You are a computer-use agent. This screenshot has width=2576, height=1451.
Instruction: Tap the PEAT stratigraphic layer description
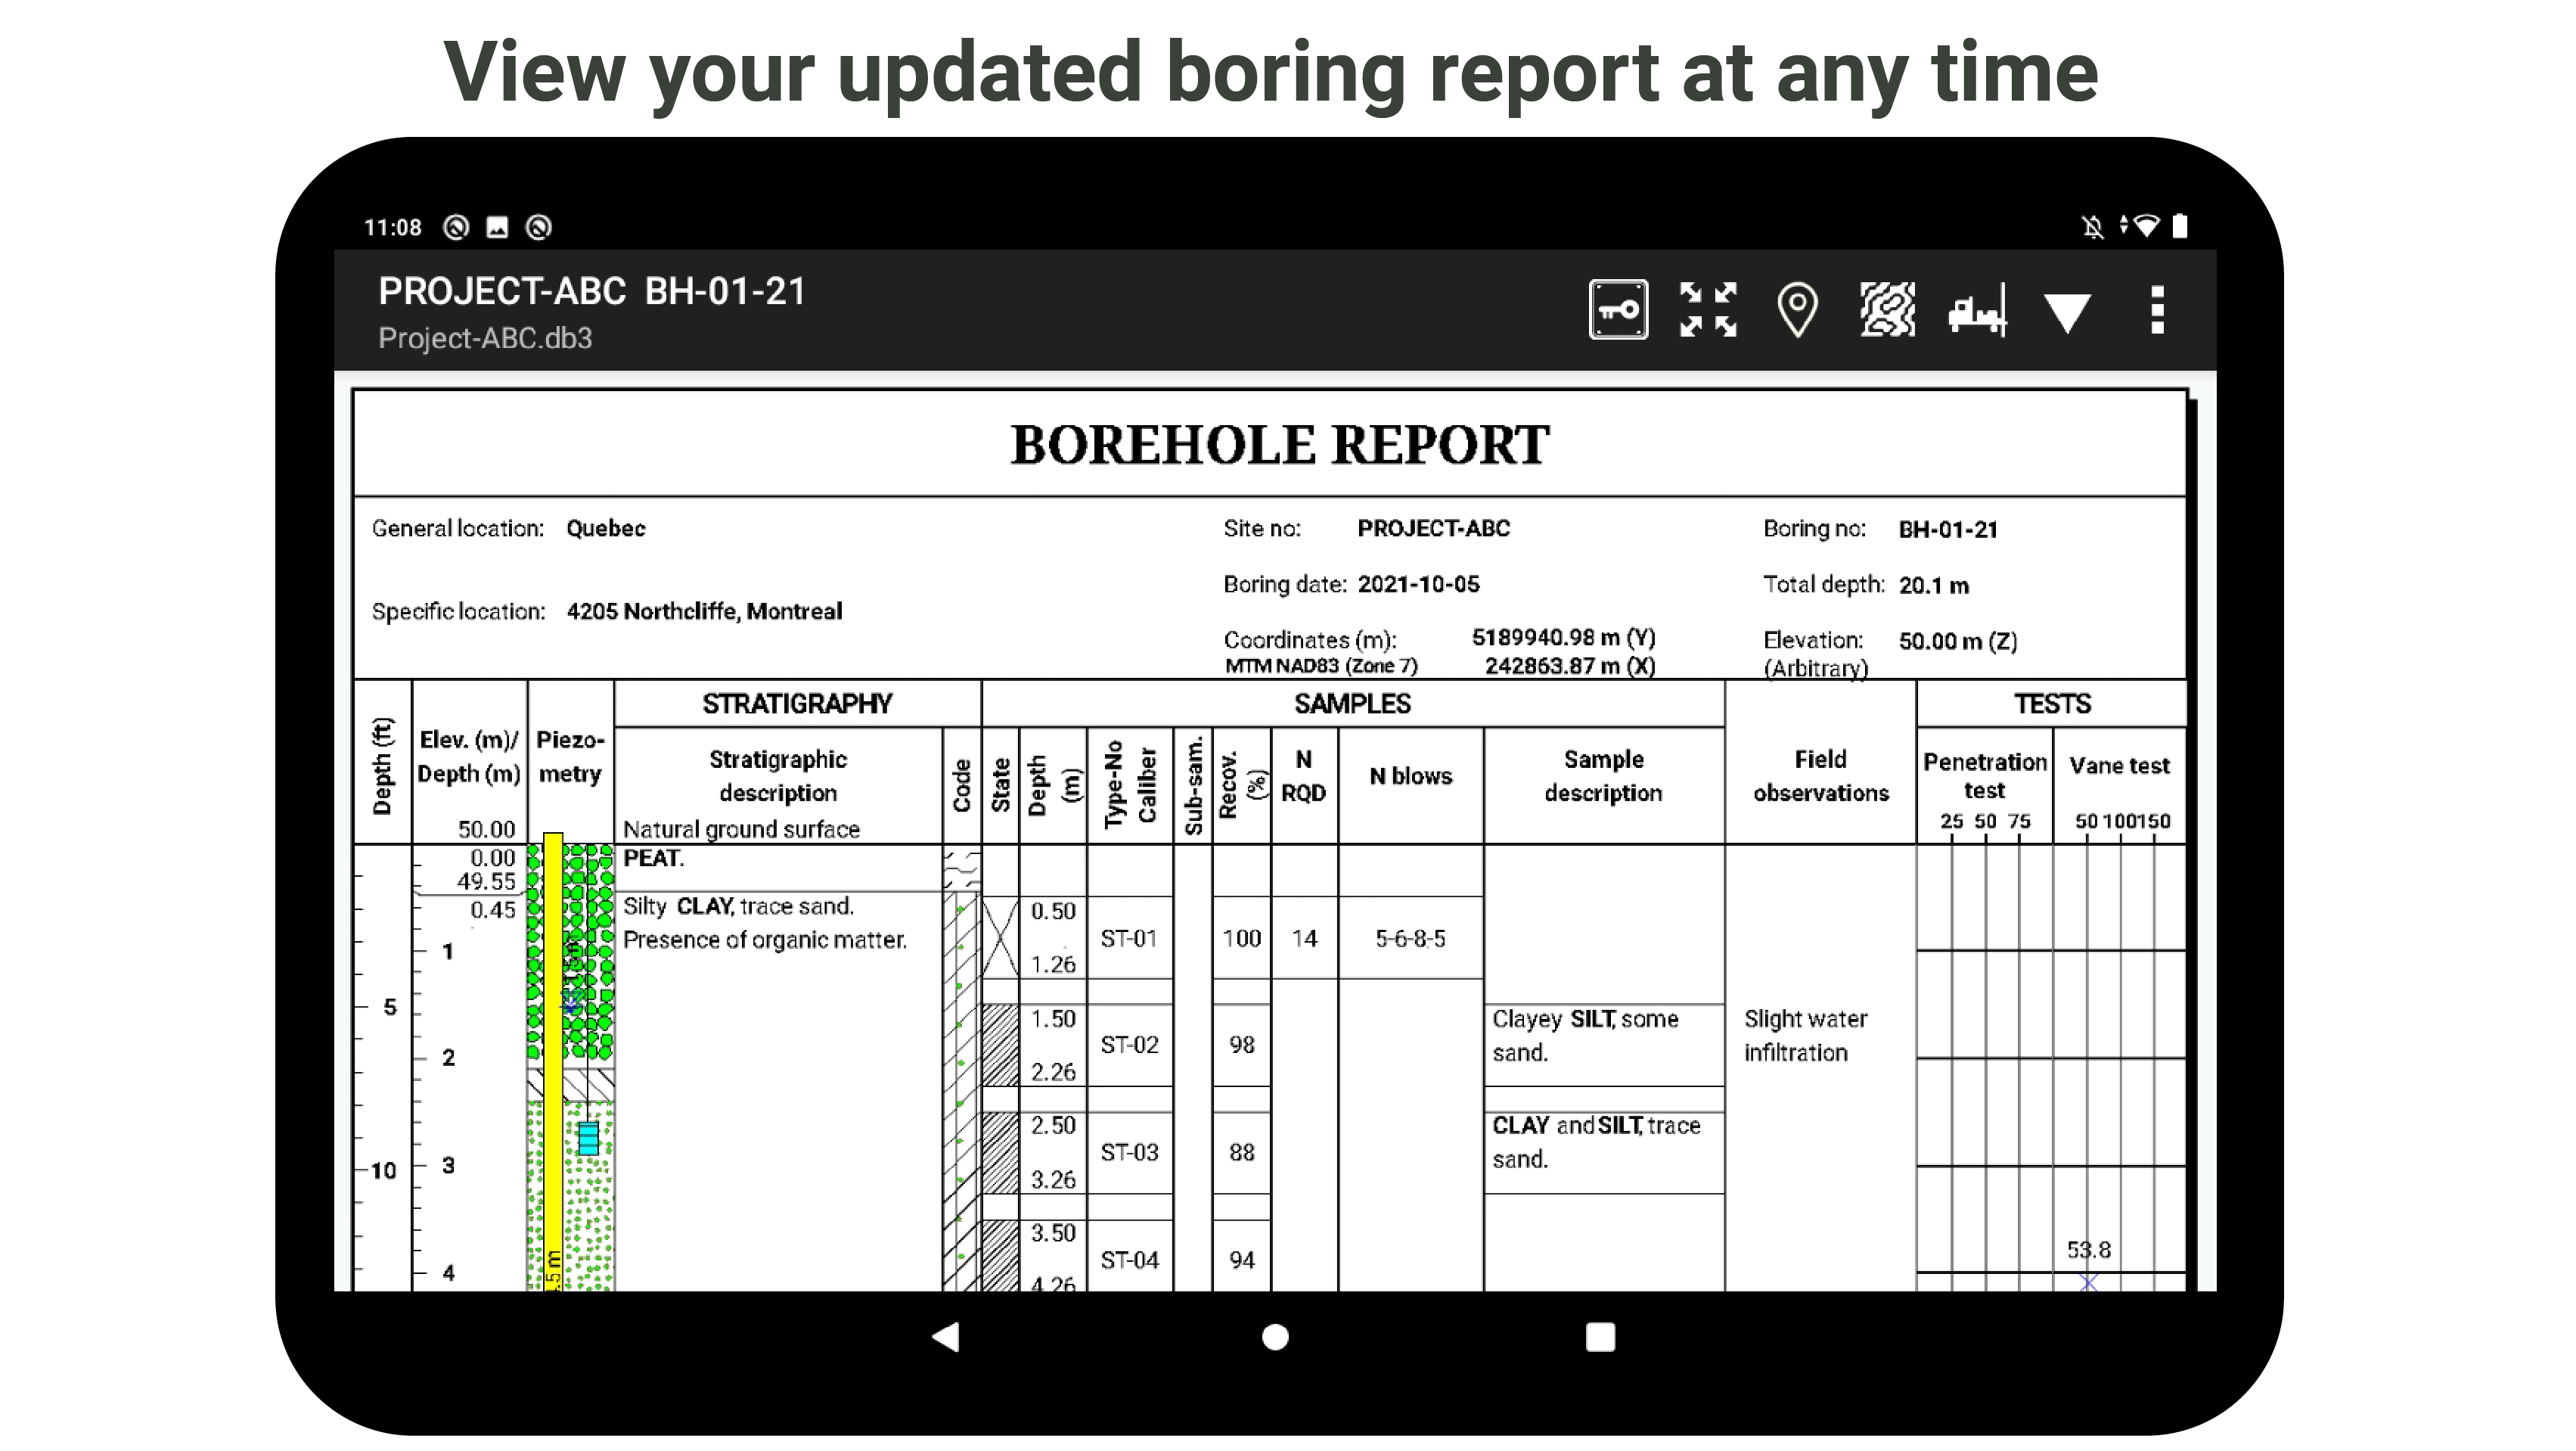pyautogui.click(x=653, y=858)
